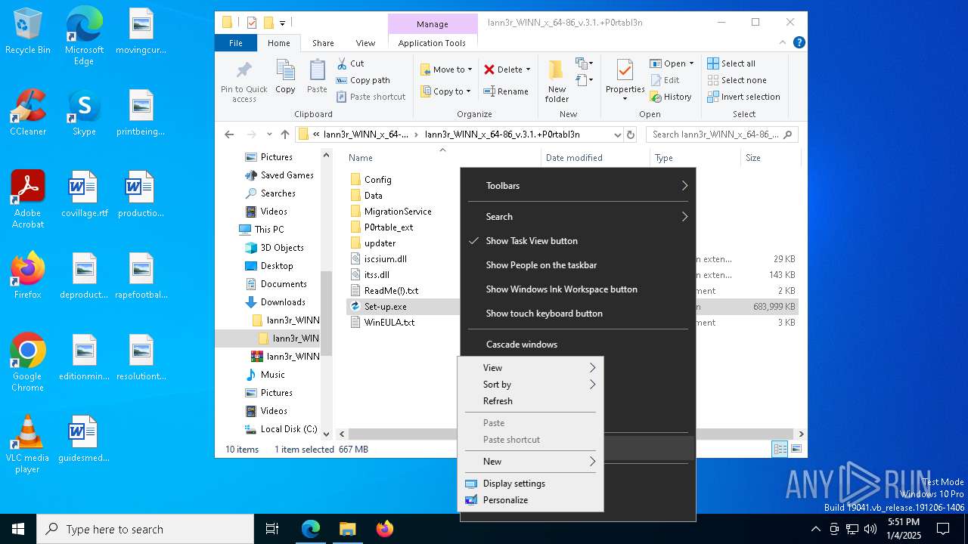
Task: Toggle Show Task View button option
Action: click(578, 241)
